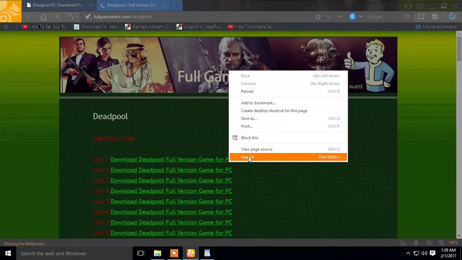The image size is (462, 260).
Task: Click the 'Deadpool' page heading
Action: (x=110, y=116)
